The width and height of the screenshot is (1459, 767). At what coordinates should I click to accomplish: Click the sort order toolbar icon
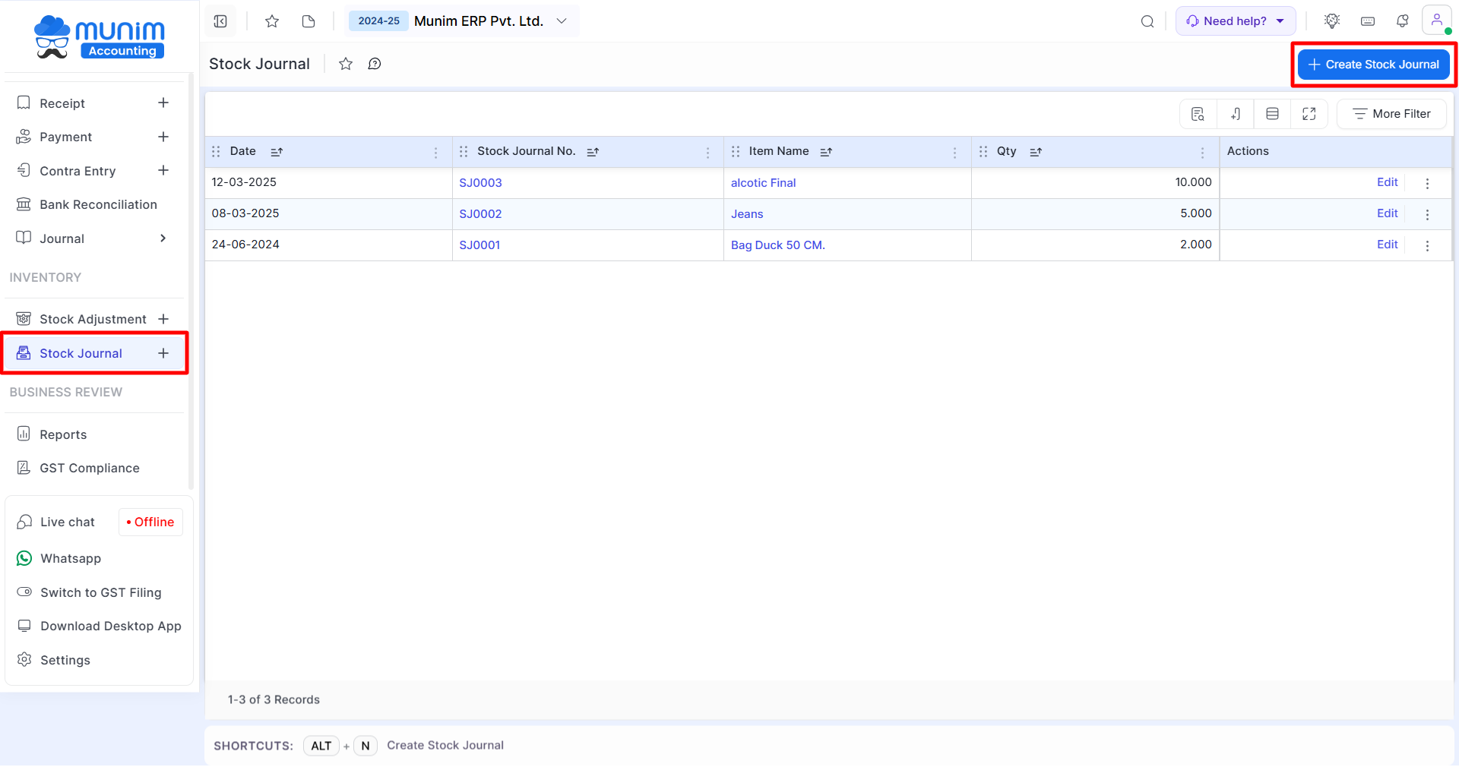point(1236,114)
